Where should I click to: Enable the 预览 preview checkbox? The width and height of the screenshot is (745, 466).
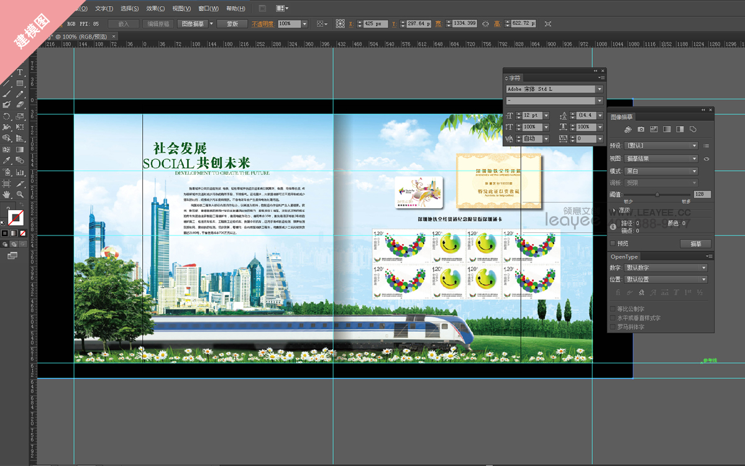(613, 244)
